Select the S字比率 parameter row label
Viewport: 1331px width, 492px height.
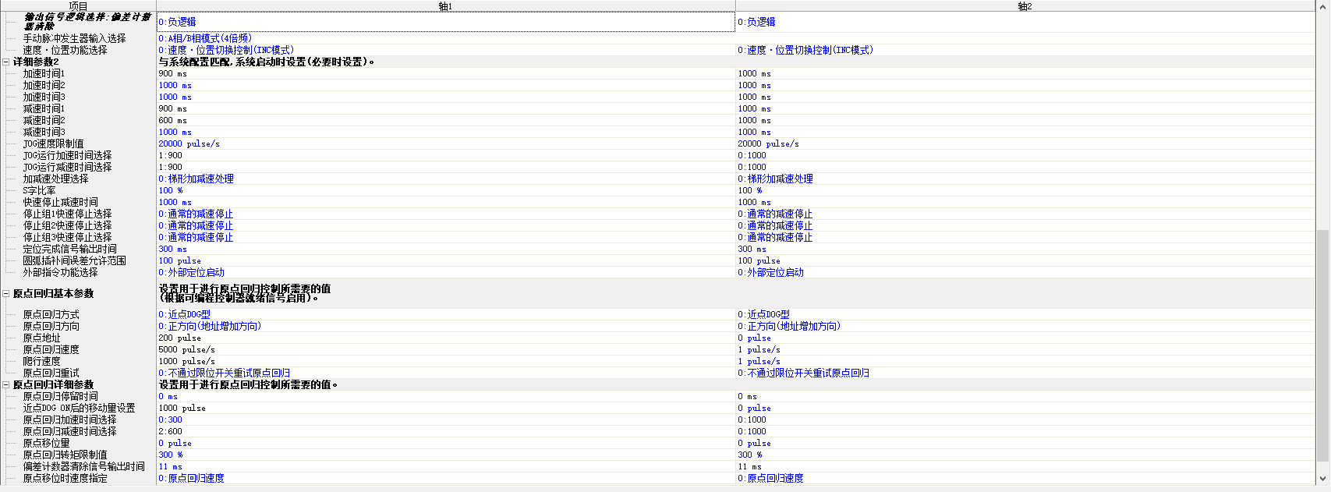click(x=39, y=190)
